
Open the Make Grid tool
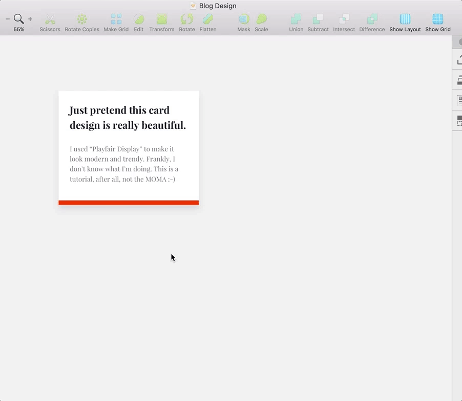point(116,23)
